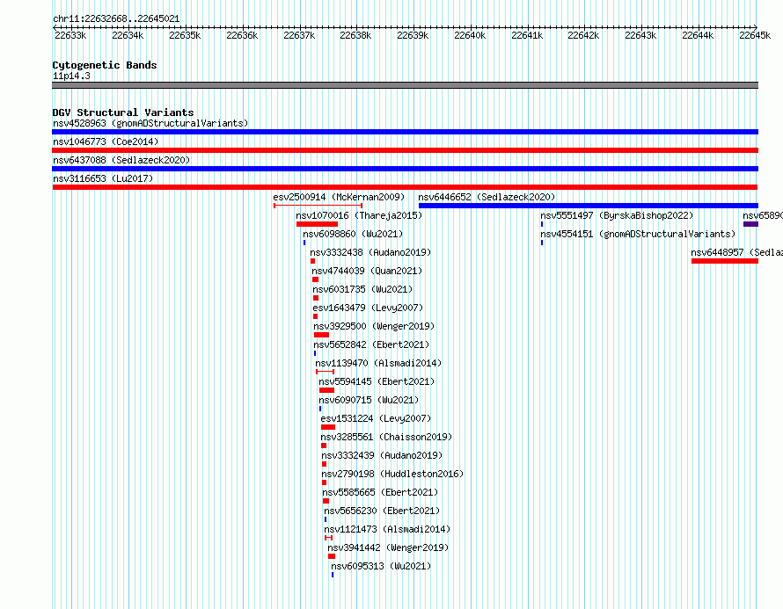Click the 22639k ruler tick label
Screen dimensions: 783x609
[x=413, y=35]
